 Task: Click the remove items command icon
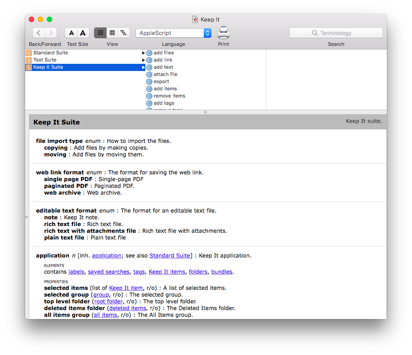click(x=149, y=96)
